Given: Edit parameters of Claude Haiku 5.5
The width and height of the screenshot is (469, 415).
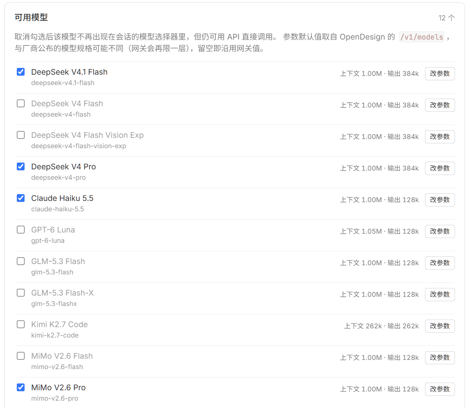Looking at the screenshot, I should [440, 200].
